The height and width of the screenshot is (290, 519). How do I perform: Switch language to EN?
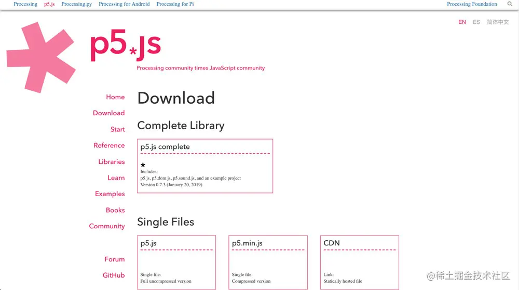[x=462, y=22]
